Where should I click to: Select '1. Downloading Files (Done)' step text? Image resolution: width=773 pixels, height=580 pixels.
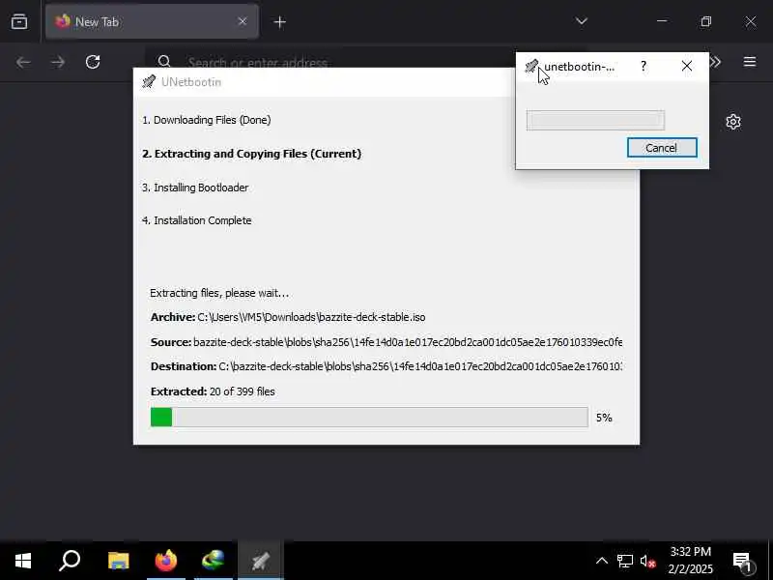coord(207,120)
